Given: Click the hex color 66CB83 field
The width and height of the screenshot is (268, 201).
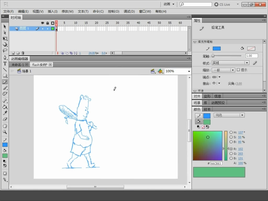Looking at the screenshot, I should click(216, 163).
